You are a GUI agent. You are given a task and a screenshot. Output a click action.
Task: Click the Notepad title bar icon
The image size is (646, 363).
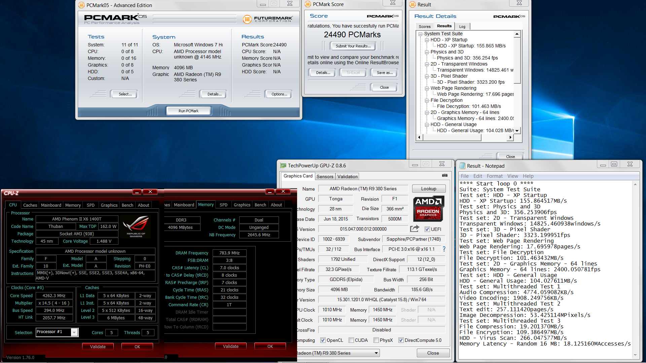(462, 166)
